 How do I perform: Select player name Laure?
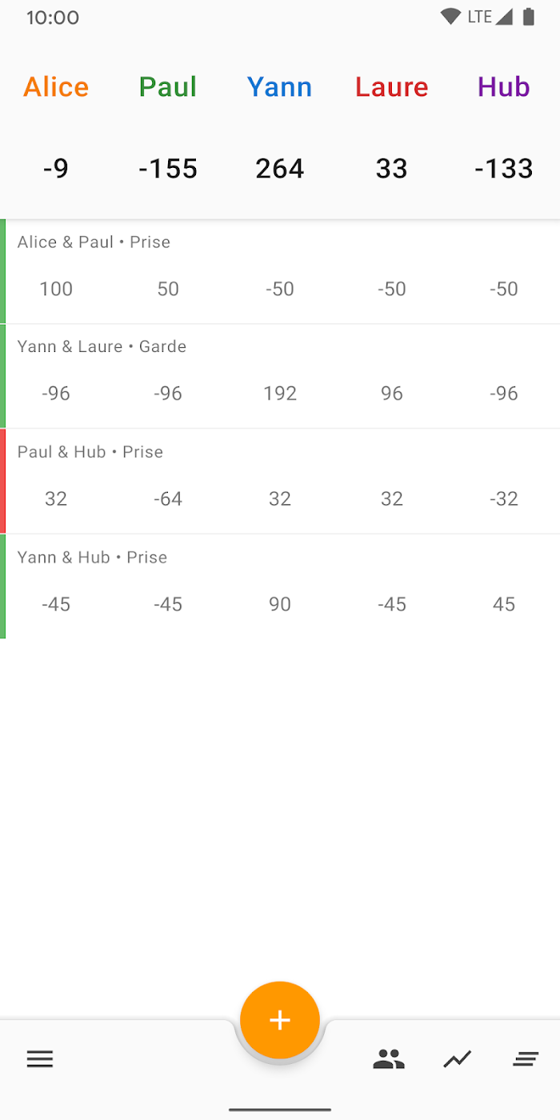coord(392,86)
